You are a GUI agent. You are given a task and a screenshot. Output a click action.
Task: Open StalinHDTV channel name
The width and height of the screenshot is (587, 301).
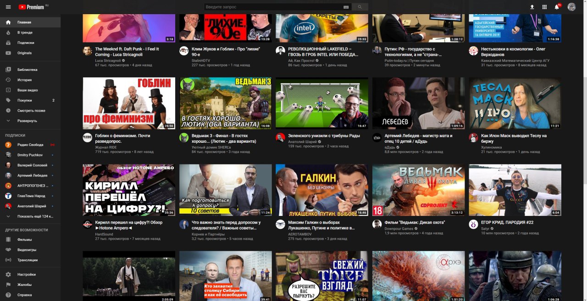[201, 60]
